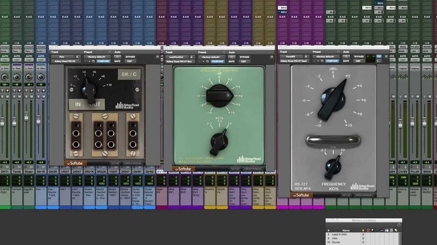Viewport: 437px width, 245px height.
Task: Enable SAFE mode on the RS127 Box plugin
Action: (231, 61)
